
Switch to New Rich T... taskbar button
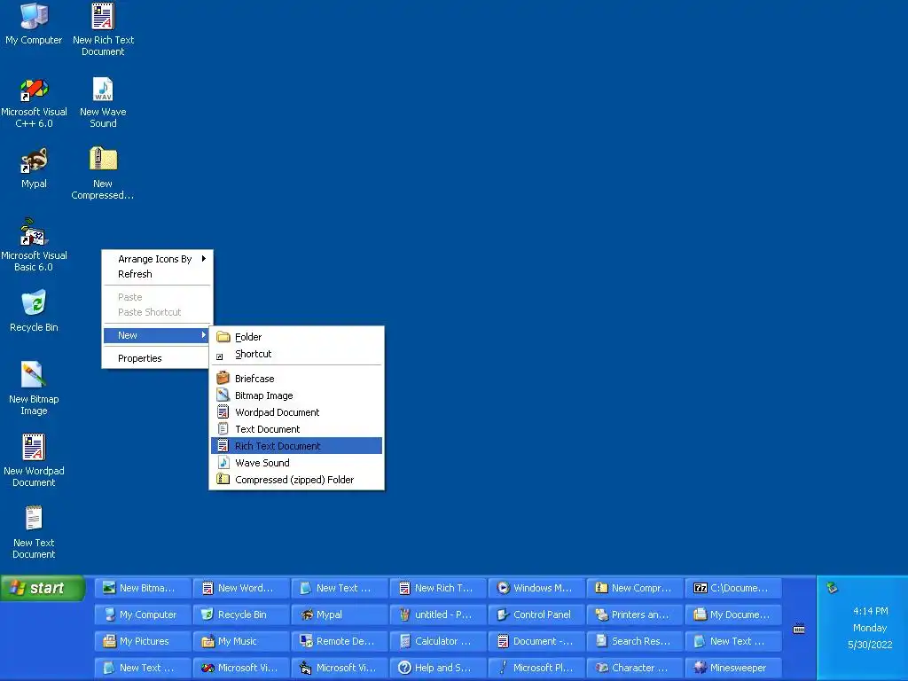tap(438, 588)
